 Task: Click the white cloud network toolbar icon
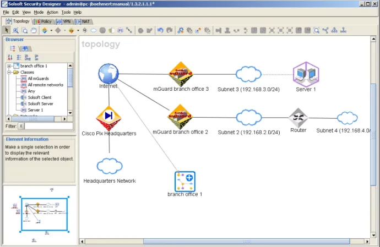click(x=94, y=30)
